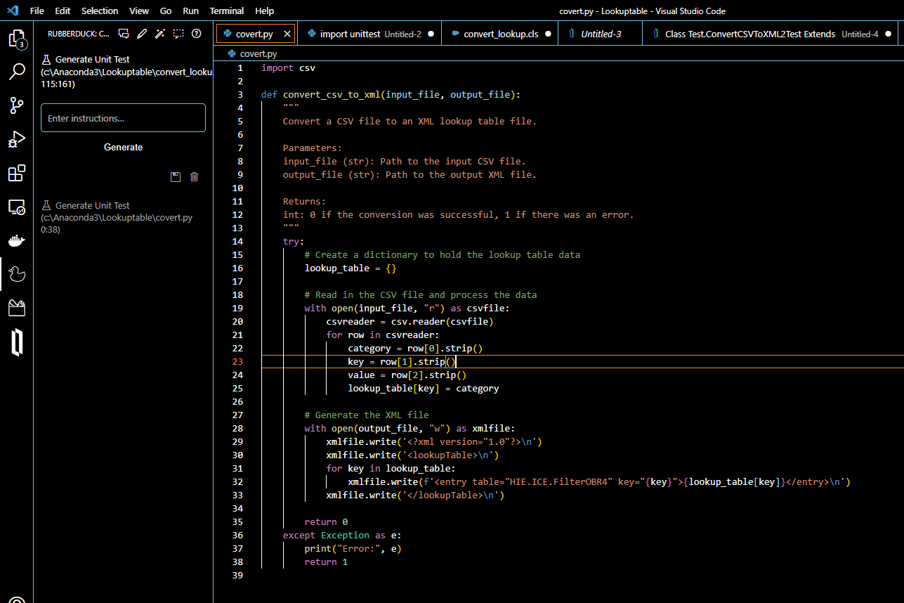Switch to the convert_lookup.cls tab

click(x=501, y=34)
